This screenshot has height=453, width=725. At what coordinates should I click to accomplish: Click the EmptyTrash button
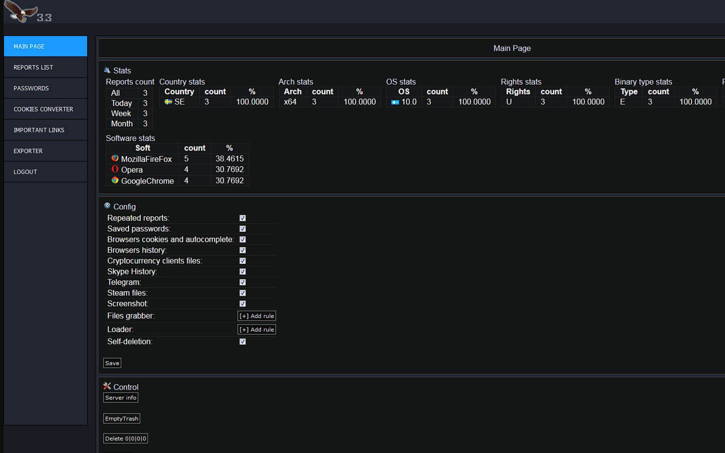122,418
